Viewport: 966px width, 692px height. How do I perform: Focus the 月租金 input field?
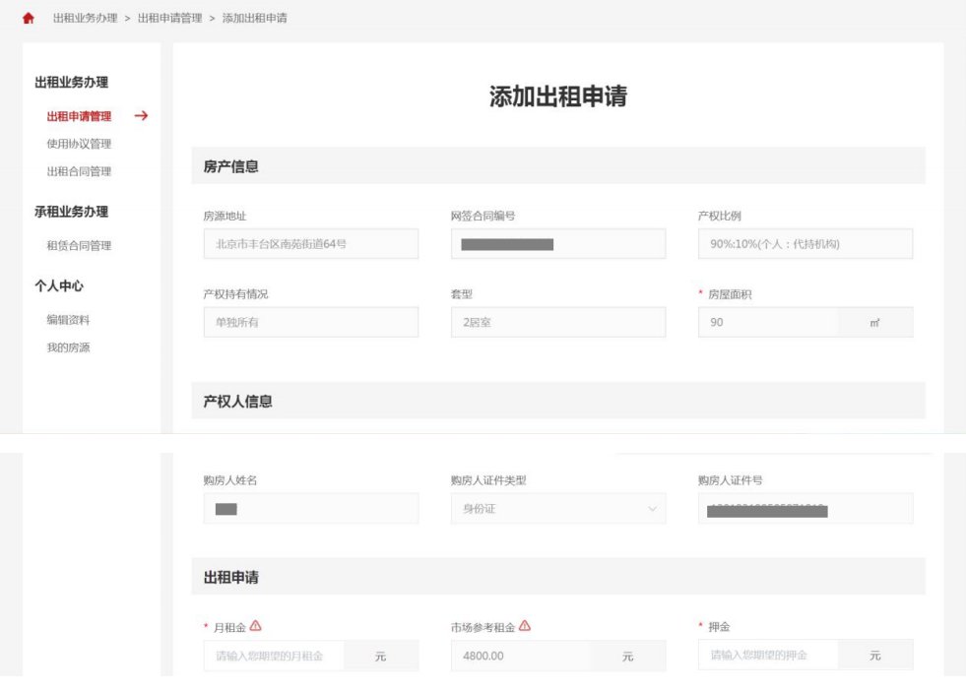coord(274,656)
